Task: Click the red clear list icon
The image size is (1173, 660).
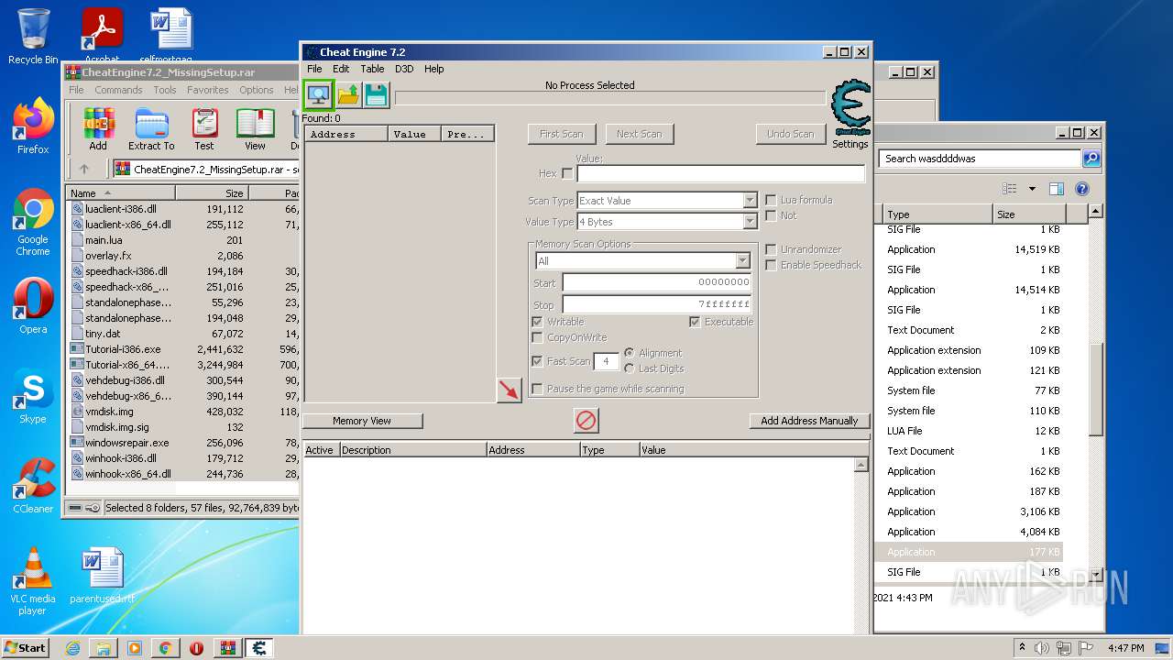Action: tap(586, 421)
